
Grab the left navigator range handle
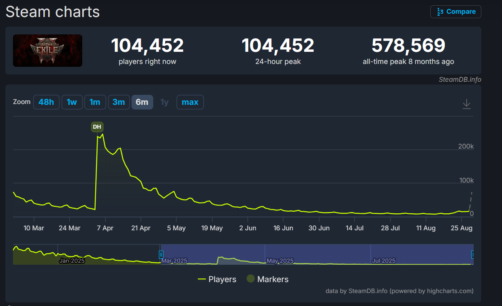pos(161,255)
